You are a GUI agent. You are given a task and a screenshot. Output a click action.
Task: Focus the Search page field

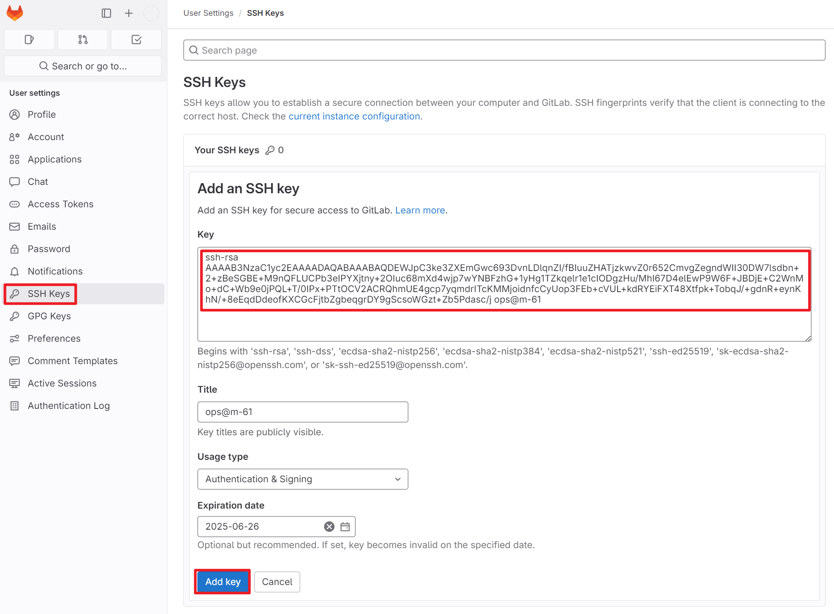coord(504,51)
